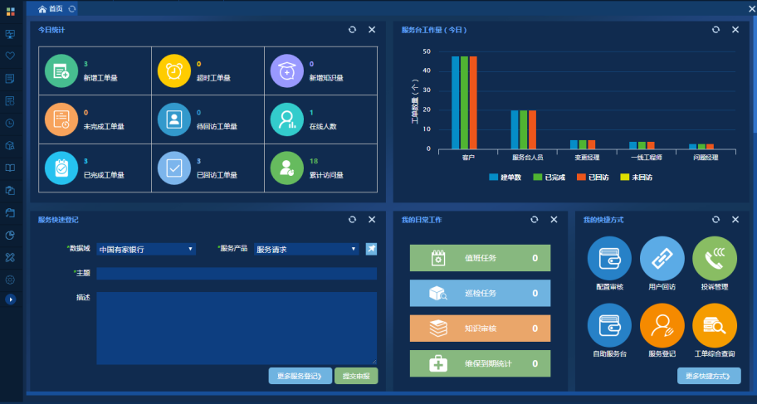
Task: Open the app grid icon in sidebar
Action: click(10, 11)
